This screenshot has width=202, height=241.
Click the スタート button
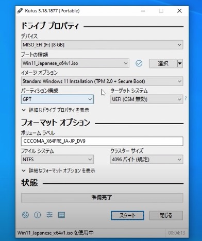(x=127, y=215)
